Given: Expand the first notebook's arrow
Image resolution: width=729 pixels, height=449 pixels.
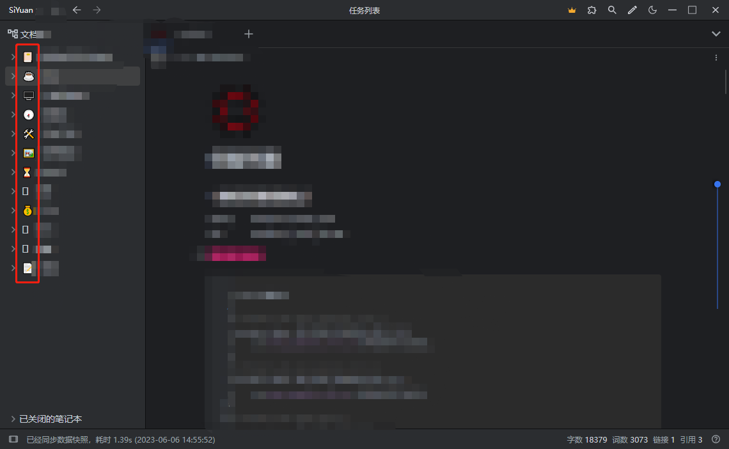Looking at the screenshot, I should tap(13, 57).
